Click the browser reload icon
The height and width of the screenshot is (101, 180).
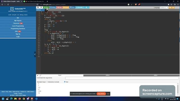pyautogui.click(x=8, y=4)
